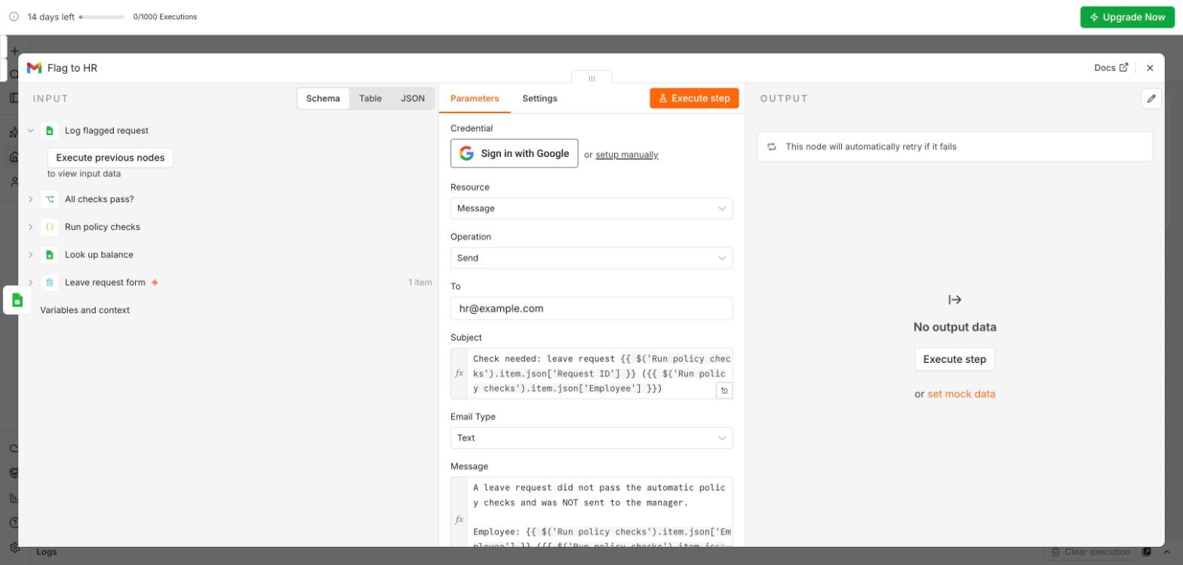The height and width of the screenshot is (565, 1183).
Task: Open the setup manually link
Action: tap(627, 155)
